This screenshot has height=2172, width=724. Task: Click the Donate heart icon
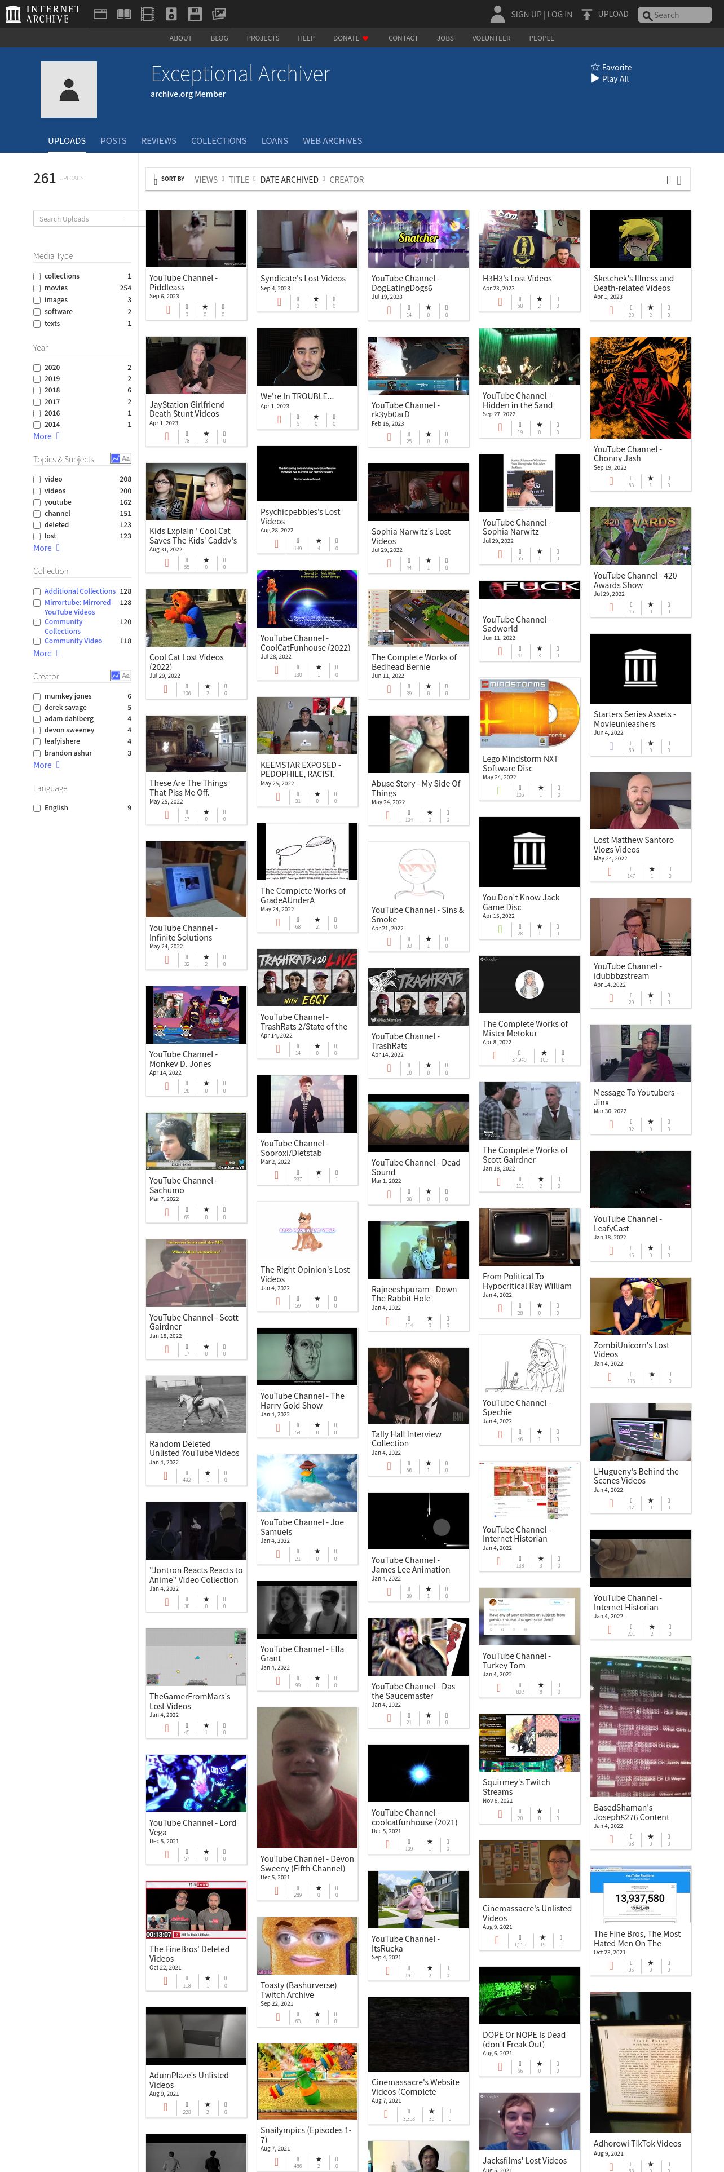pyautogui.click(x=366, y=38)
